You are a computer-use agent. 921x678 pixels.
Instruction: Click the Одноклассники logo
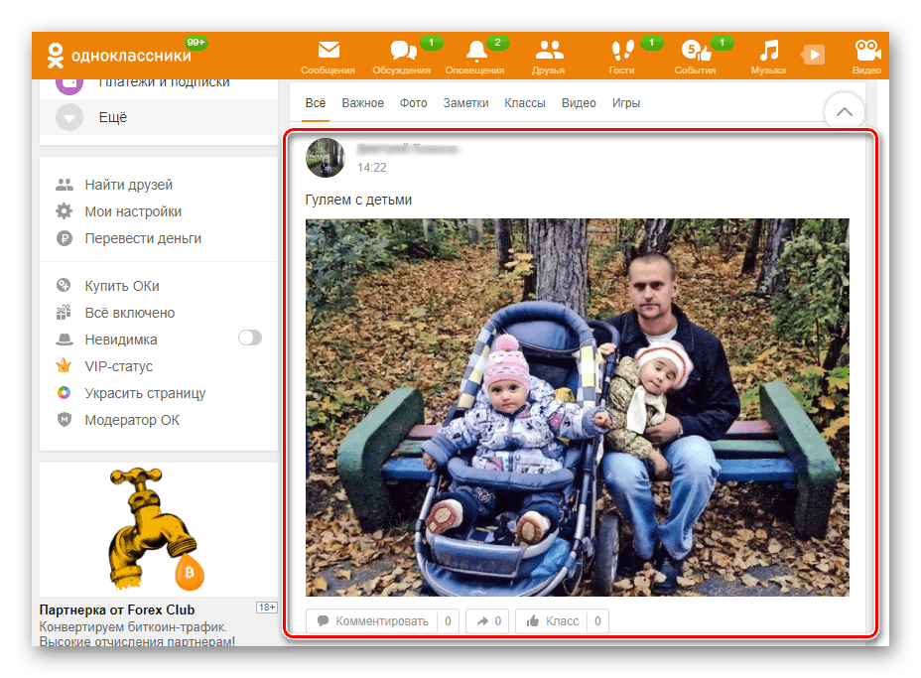pos(119,56)
